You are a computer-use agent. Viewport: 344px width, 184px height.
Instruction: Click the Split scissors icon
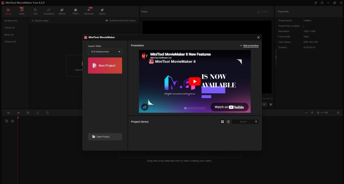[x=38, y=113]
